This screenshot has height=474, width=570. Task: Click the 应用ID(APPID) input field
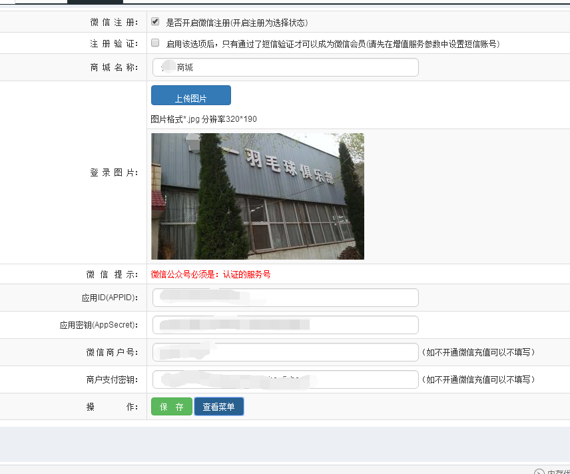pyautogui.click(x=285, y=297)
